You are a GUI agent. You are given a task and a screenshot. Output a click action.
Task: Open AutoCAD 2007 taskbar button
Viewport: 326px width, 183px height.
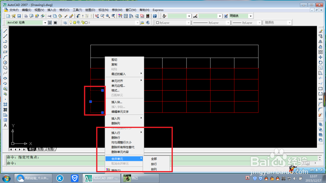coord(101,178)
